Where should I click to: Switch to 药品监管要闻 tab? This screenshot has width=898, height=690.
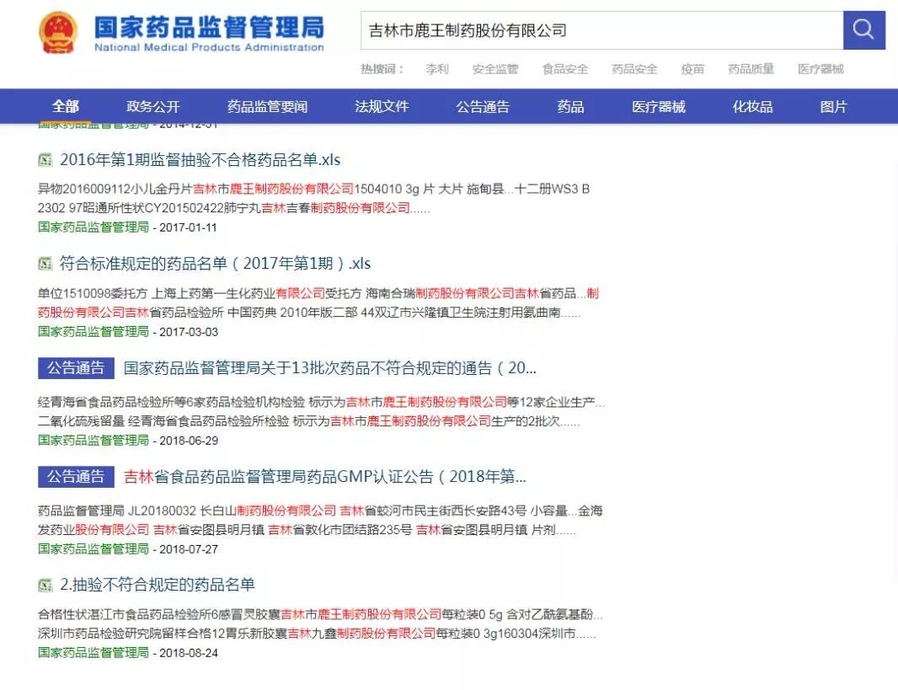point(267,106)
